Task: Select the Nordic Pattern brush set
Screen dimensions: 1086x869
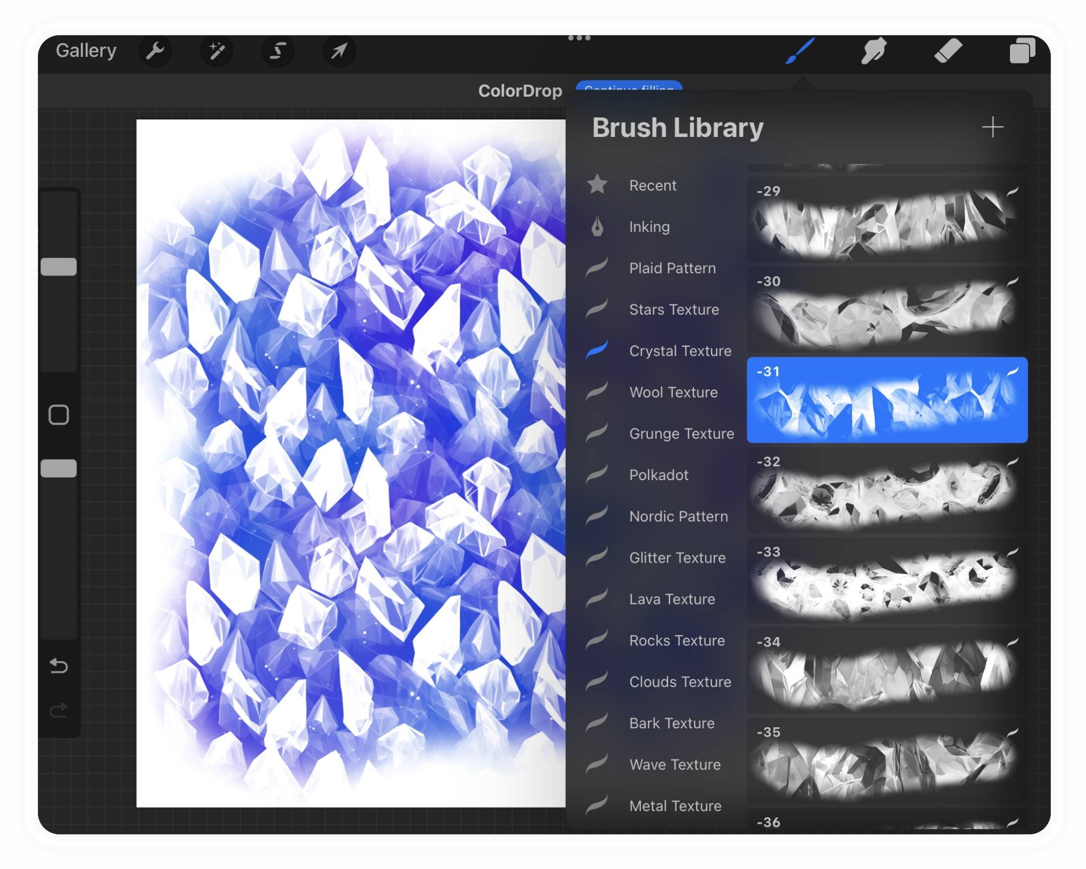Action: (660, 516)
